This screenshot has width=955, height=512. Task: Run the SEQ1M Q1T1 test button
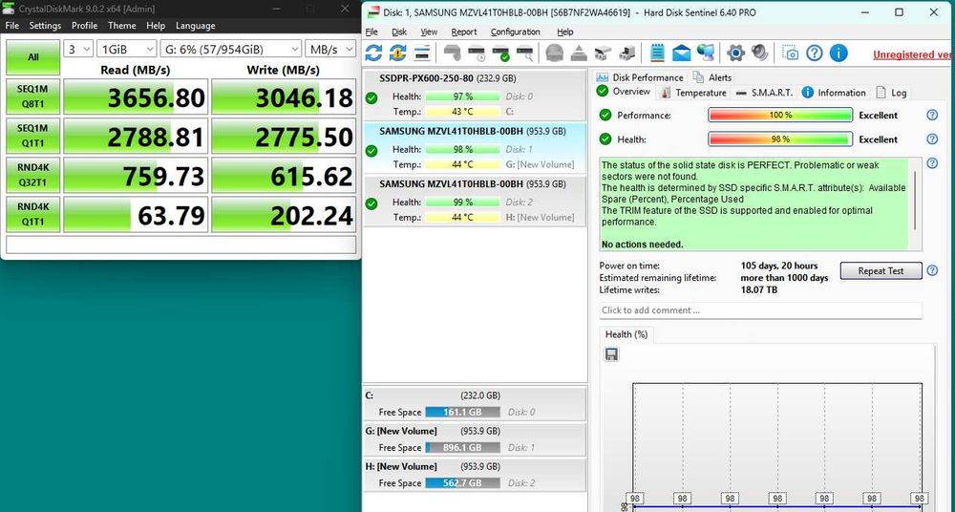(x=32, y=136)
